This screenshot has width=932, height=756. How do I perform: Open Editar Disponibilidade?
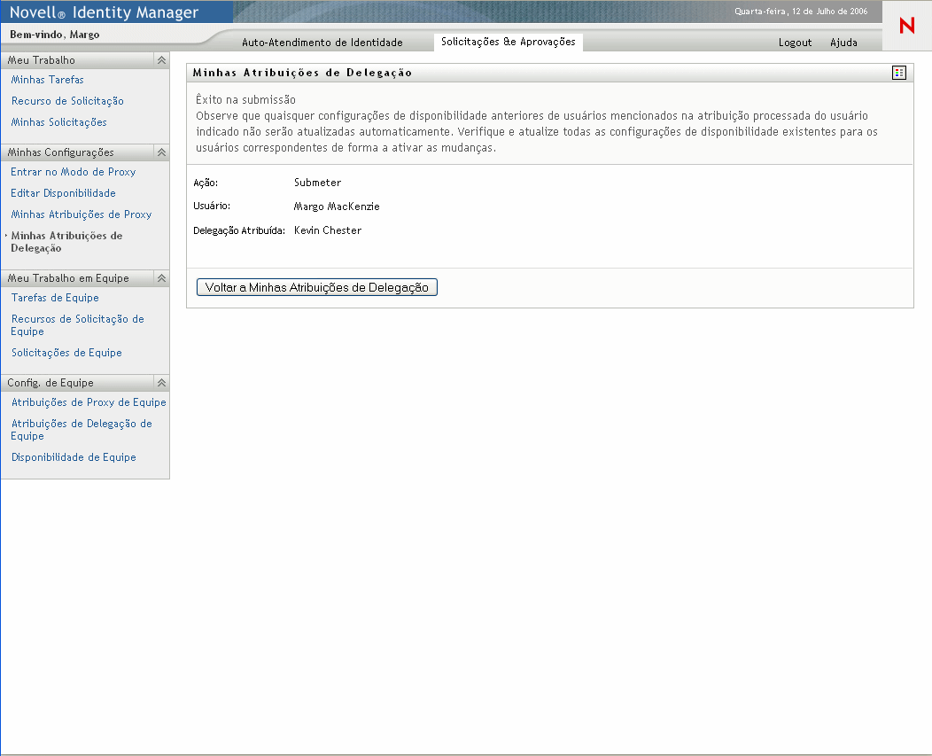(63, 193)
